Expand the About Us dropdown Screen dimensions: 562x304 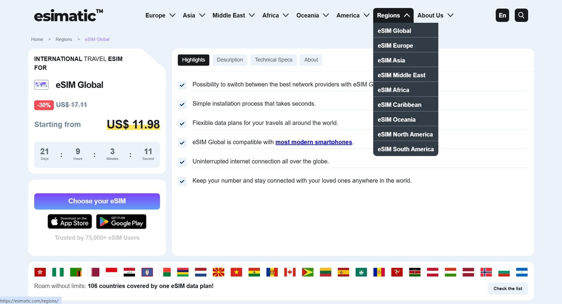tap(436, 15)
